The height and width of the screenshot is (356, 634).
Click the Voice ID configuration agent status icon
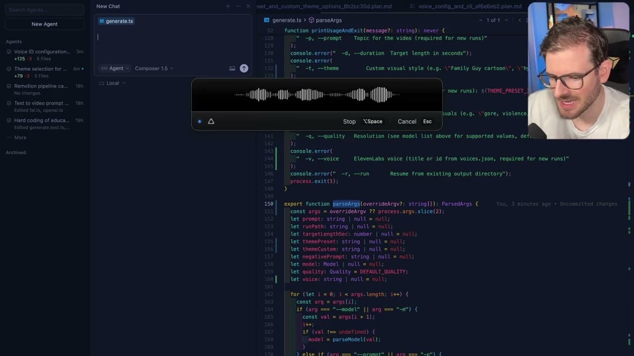pos(9,51)
